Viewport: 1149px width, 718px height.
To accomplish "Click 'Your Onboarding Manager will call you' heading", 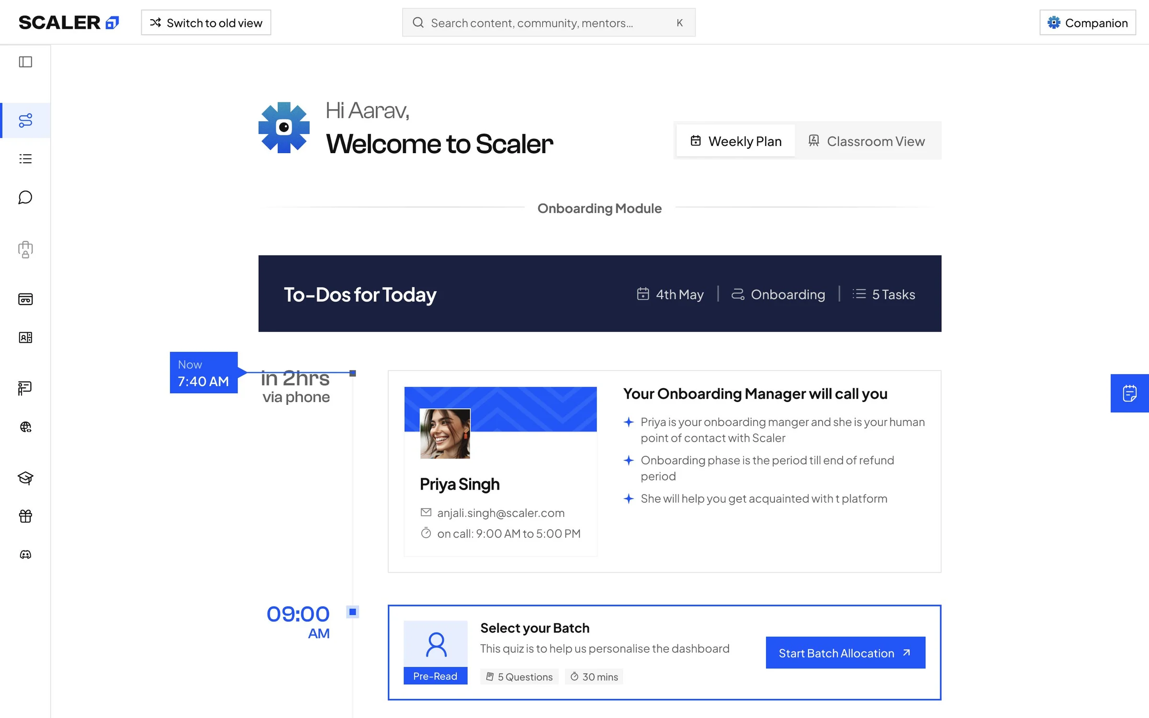I will (x=755, y=393).
